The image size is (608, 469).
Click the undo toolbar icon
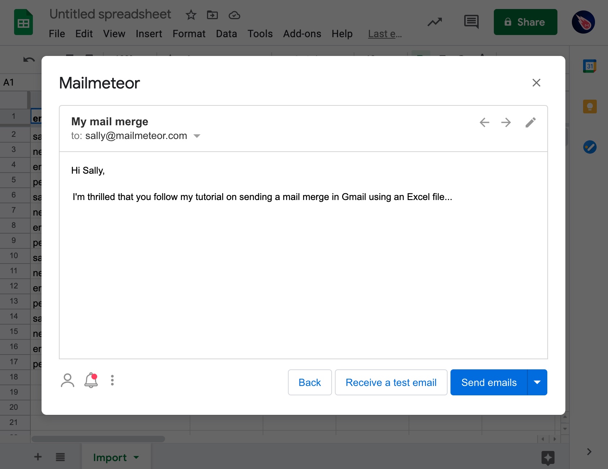click(x=29, y=60)
